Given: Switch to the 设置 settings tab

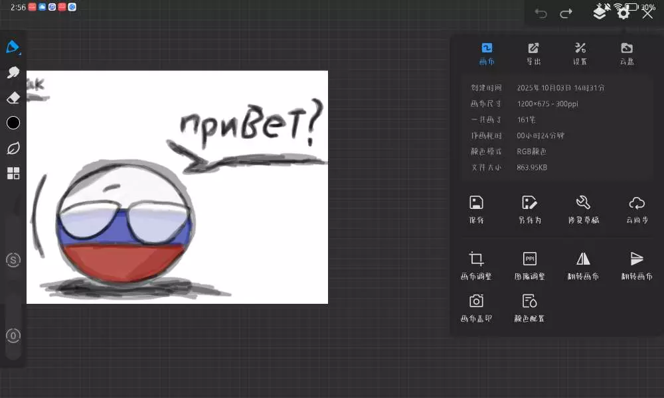Looking at the screenshot, I should pos(580,54).
